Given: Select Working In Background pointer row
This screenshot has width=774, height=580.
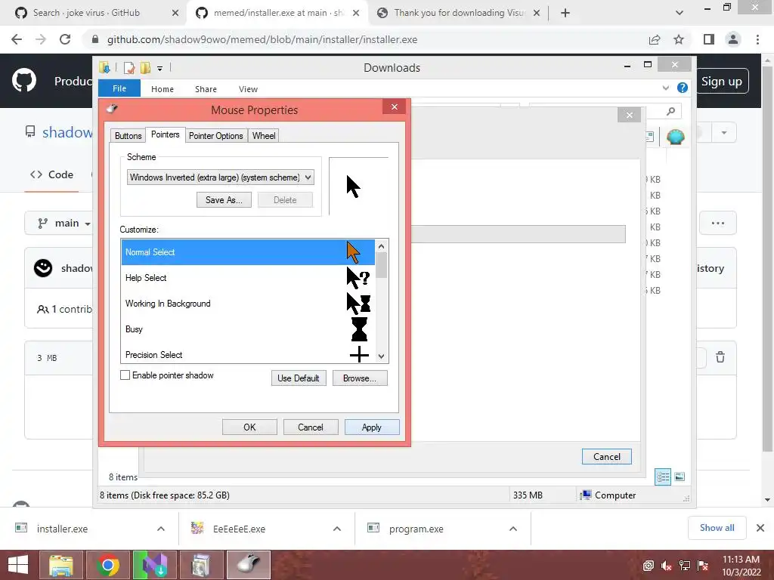Looking at the screenshot, I should pos(248,304).
